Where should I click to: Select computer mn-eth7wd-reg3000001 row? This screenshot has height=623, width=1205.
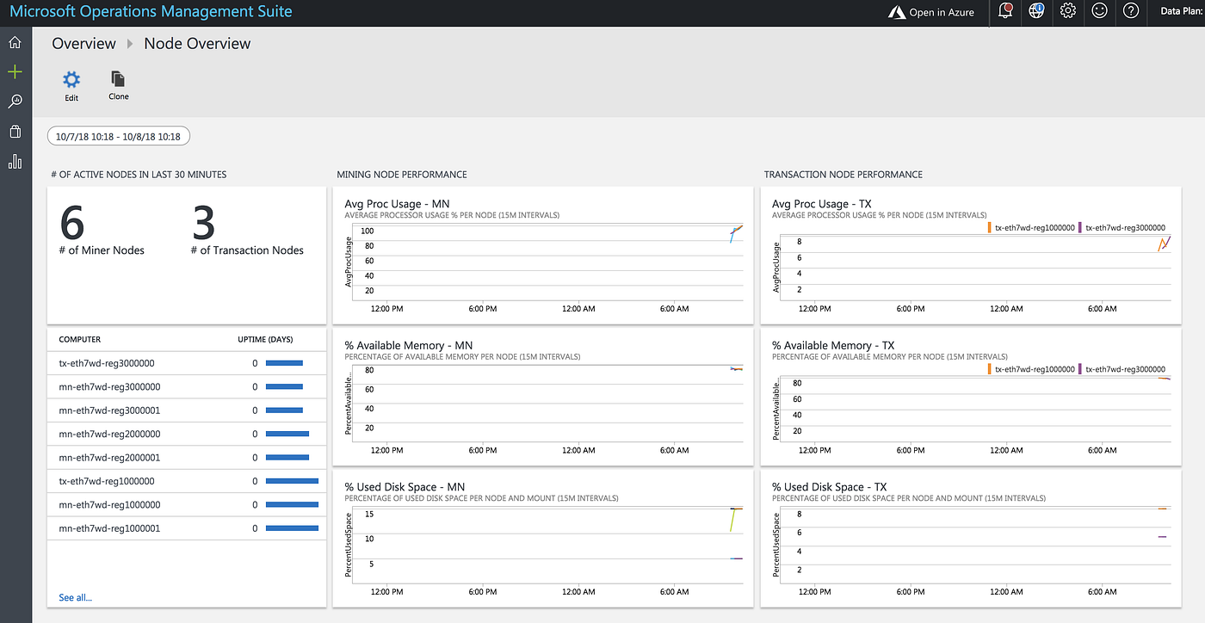click(187, 410)
